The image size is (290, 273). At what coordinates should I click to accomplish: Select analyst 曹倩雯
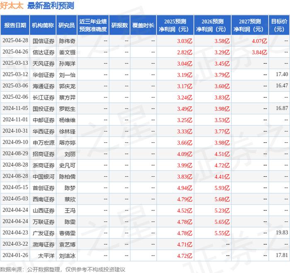click(67, 233)
